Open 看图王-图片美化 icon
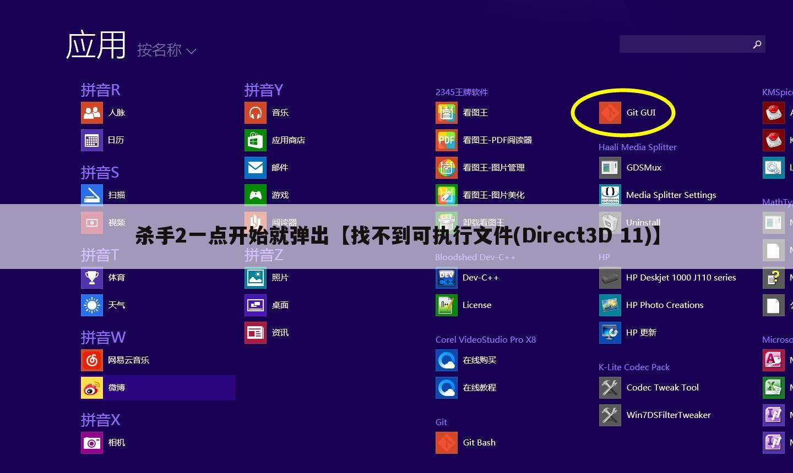793x473 pixels. tap(447, 195)
